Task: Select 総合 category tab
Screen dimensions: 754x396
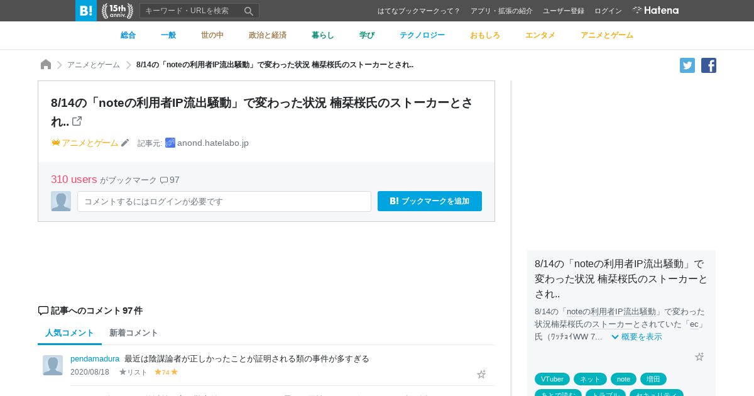Action: click(x=128, y=35)
